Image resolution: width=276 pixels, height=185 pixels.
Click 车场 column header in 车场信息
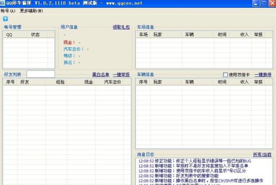[x=143, y=34]
